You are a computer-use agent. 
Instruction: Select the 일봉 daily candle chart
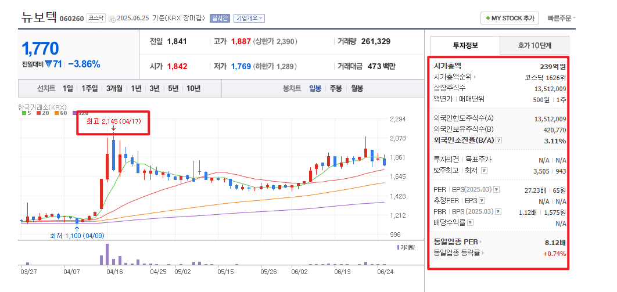tap(315, 88)
